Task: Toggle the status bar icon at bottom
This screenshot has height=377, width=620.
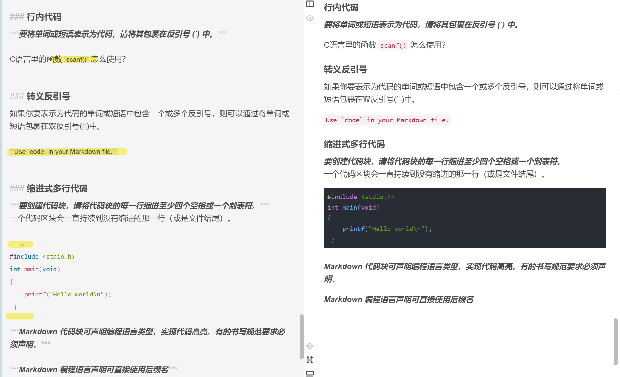Action: (310, 373)
